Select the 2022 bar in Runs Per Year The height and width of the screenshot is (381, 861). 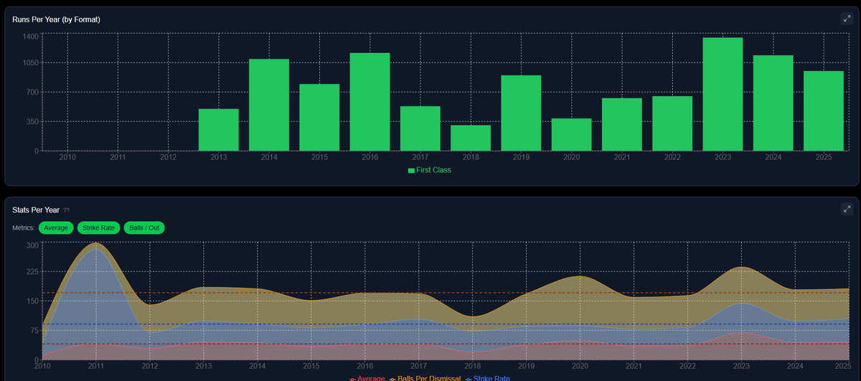pos(672,123)
